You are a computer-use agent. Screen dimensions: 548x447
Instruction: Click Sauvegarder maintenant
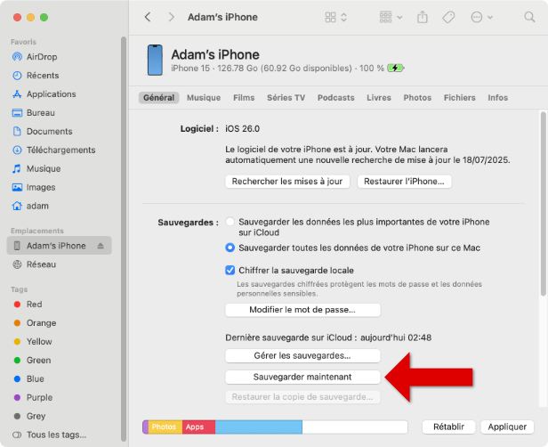click(302, 377)
